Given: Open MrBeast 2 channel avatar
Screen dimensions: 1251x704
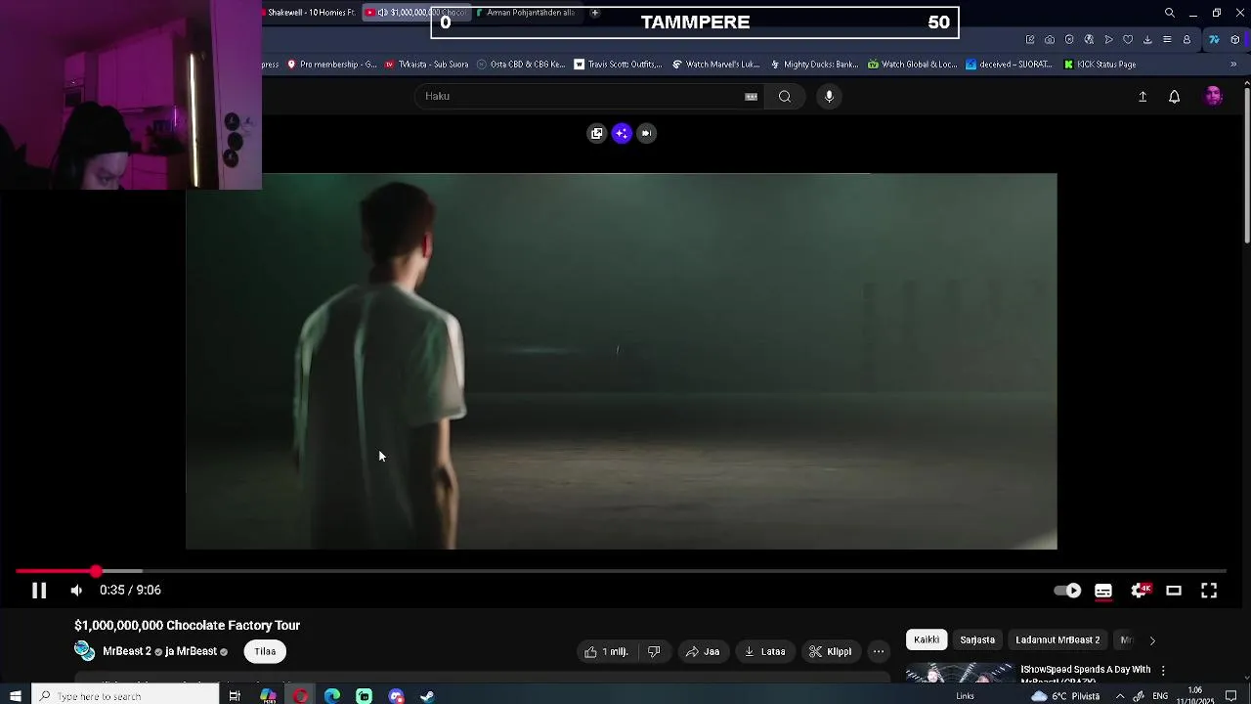Looking at the screenshot, I should pos(85,651).
